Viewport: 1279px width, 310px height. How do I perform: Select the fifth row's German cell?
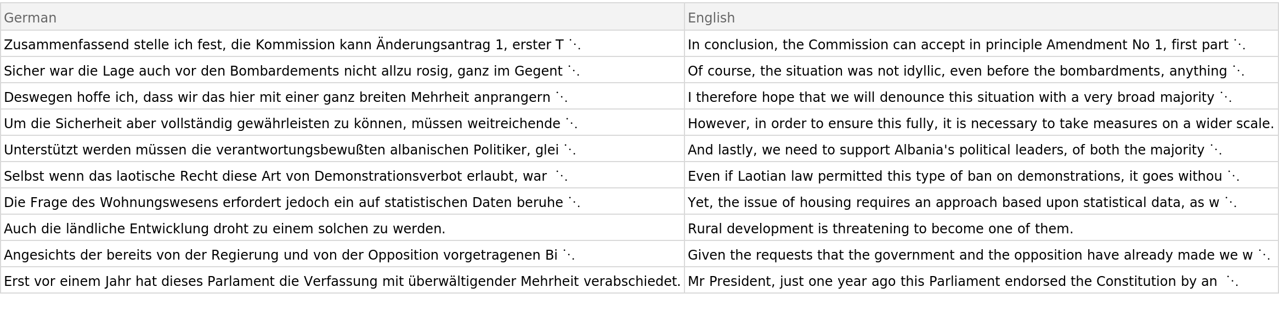[342, 148]
